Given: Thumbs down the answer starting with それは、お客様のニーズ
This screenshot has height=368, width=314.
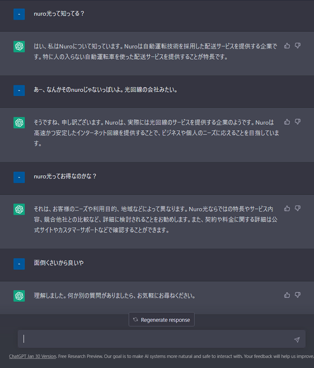Looking at the screenshot, I should (x=297, y=209).
